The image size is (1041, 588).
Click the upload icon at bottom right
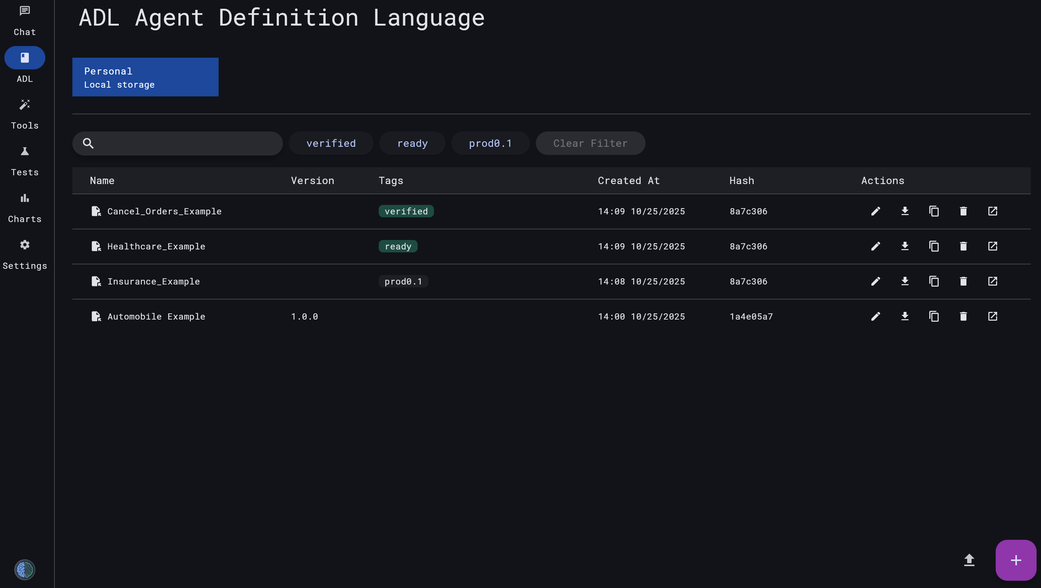pos(969,560)
